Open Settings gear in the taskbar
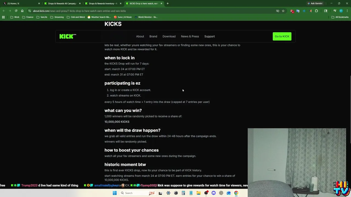This screenshot has height=197, width=351. pos(168,193)
